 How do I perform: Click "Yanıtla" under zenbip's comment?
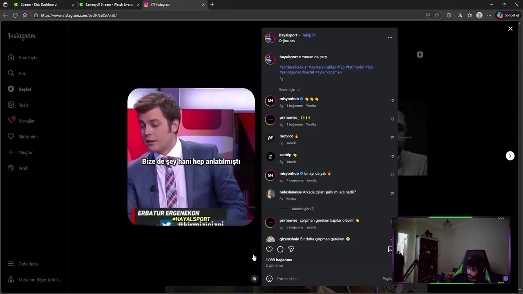click(291, 162)
